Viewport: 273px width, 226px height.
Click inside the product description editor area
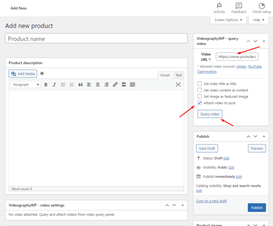pyautogui.click(x=96, y=138)
